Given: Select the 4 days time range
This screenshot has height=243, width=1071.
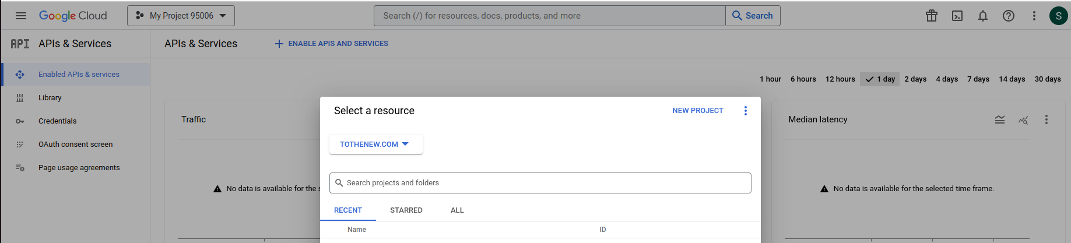Looking at the screenshot, I should (947, 79).
